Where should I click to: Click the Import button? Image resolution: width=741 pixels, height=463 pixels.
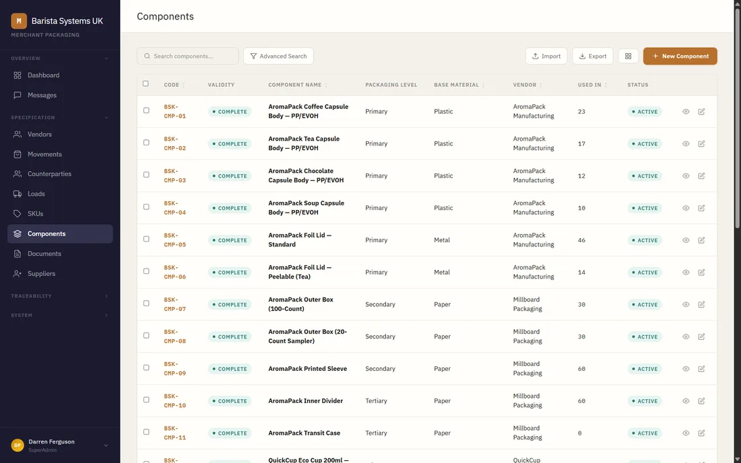pyautogui.click(x=546, y=56)
